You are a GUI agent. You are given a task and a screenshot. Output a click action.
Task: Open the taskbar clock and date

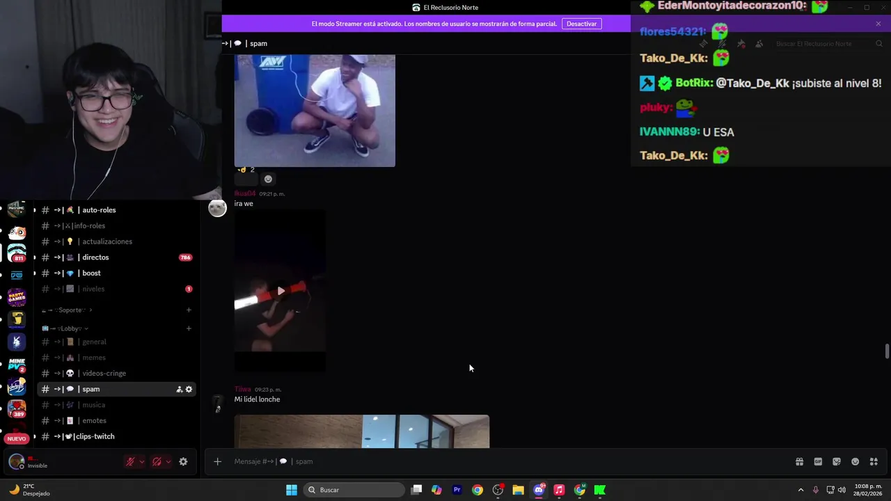tap(867, 490)
